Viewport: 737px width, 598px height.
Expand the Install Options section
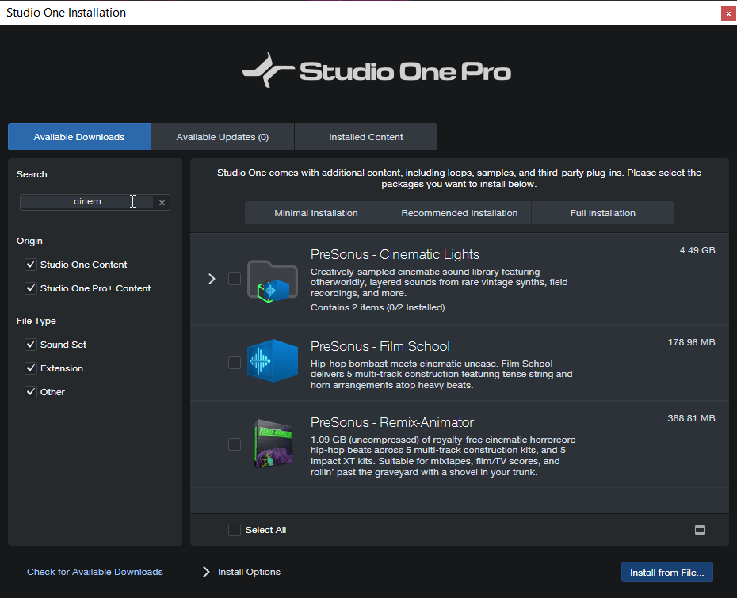(206, 572)
